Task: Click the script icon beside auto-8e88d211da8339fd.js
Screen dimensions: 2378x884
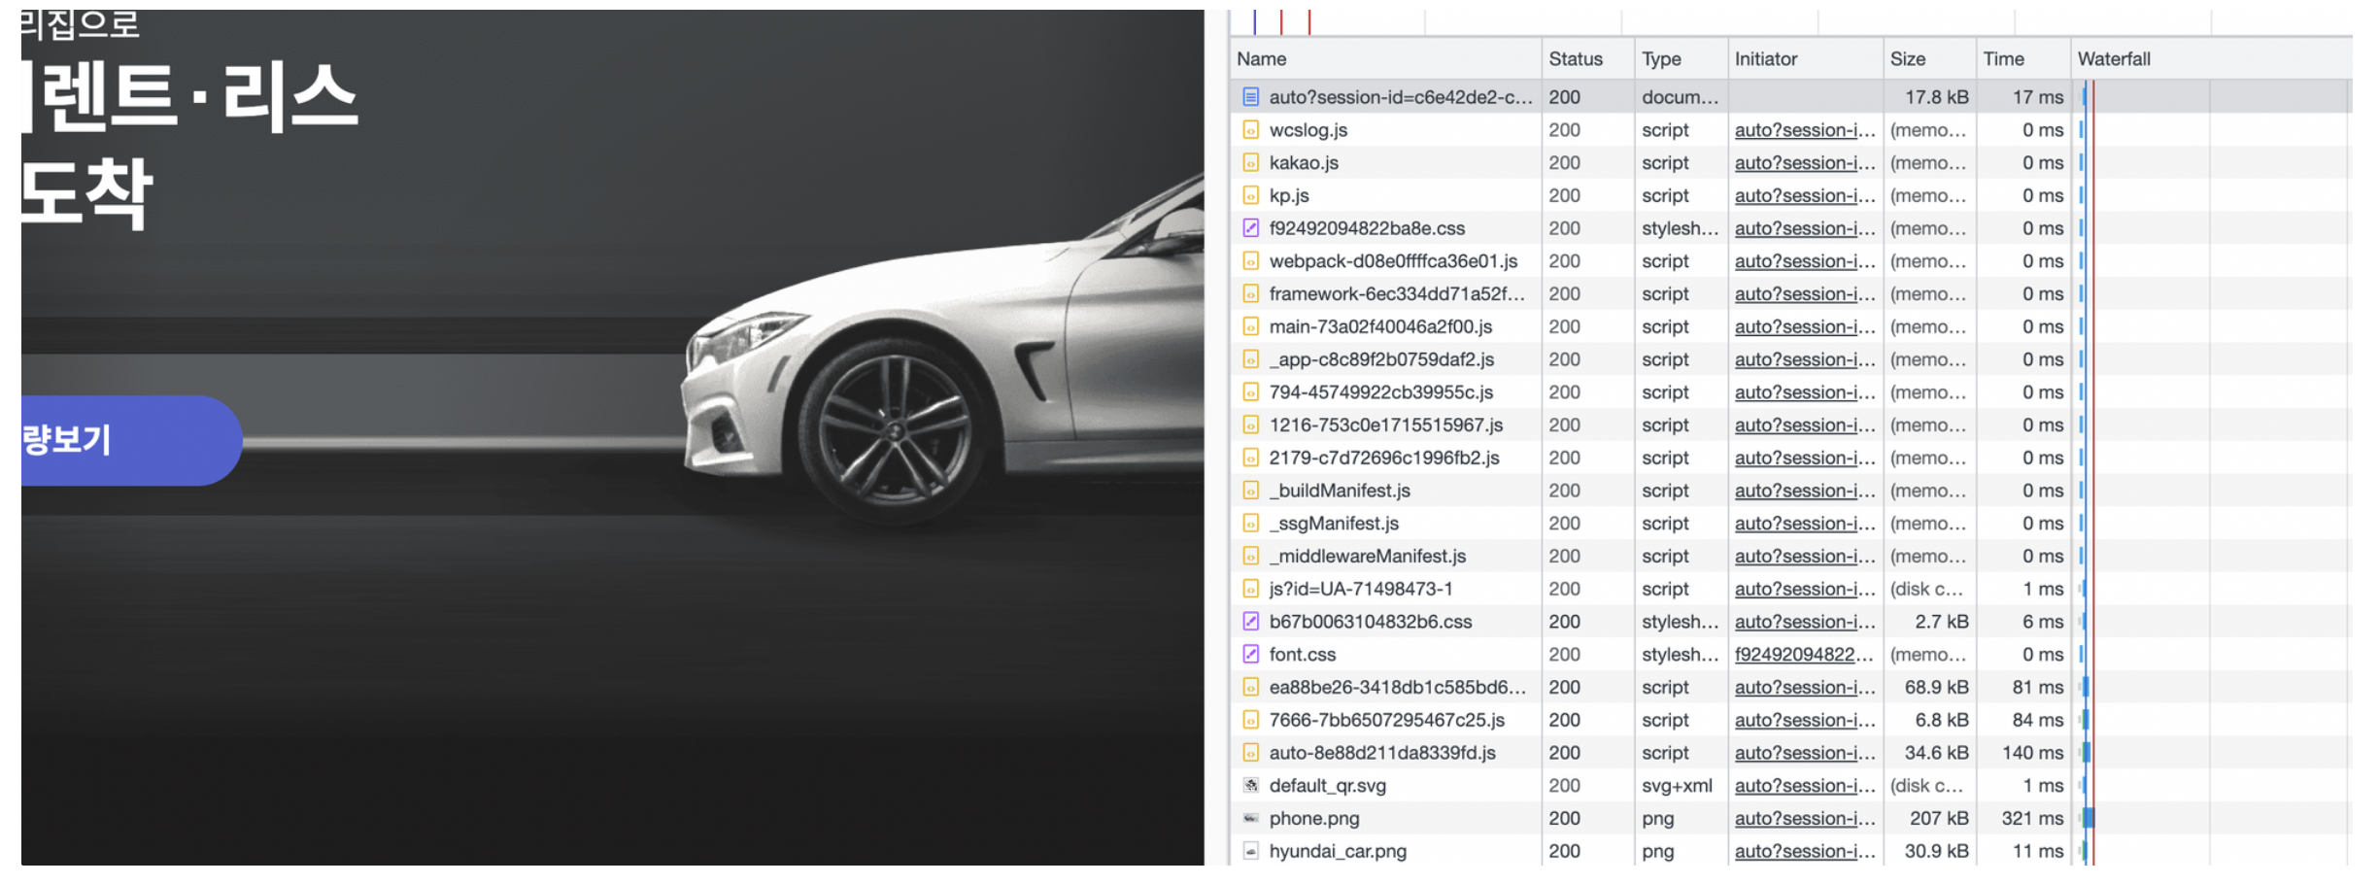Action: point(1250,753)
